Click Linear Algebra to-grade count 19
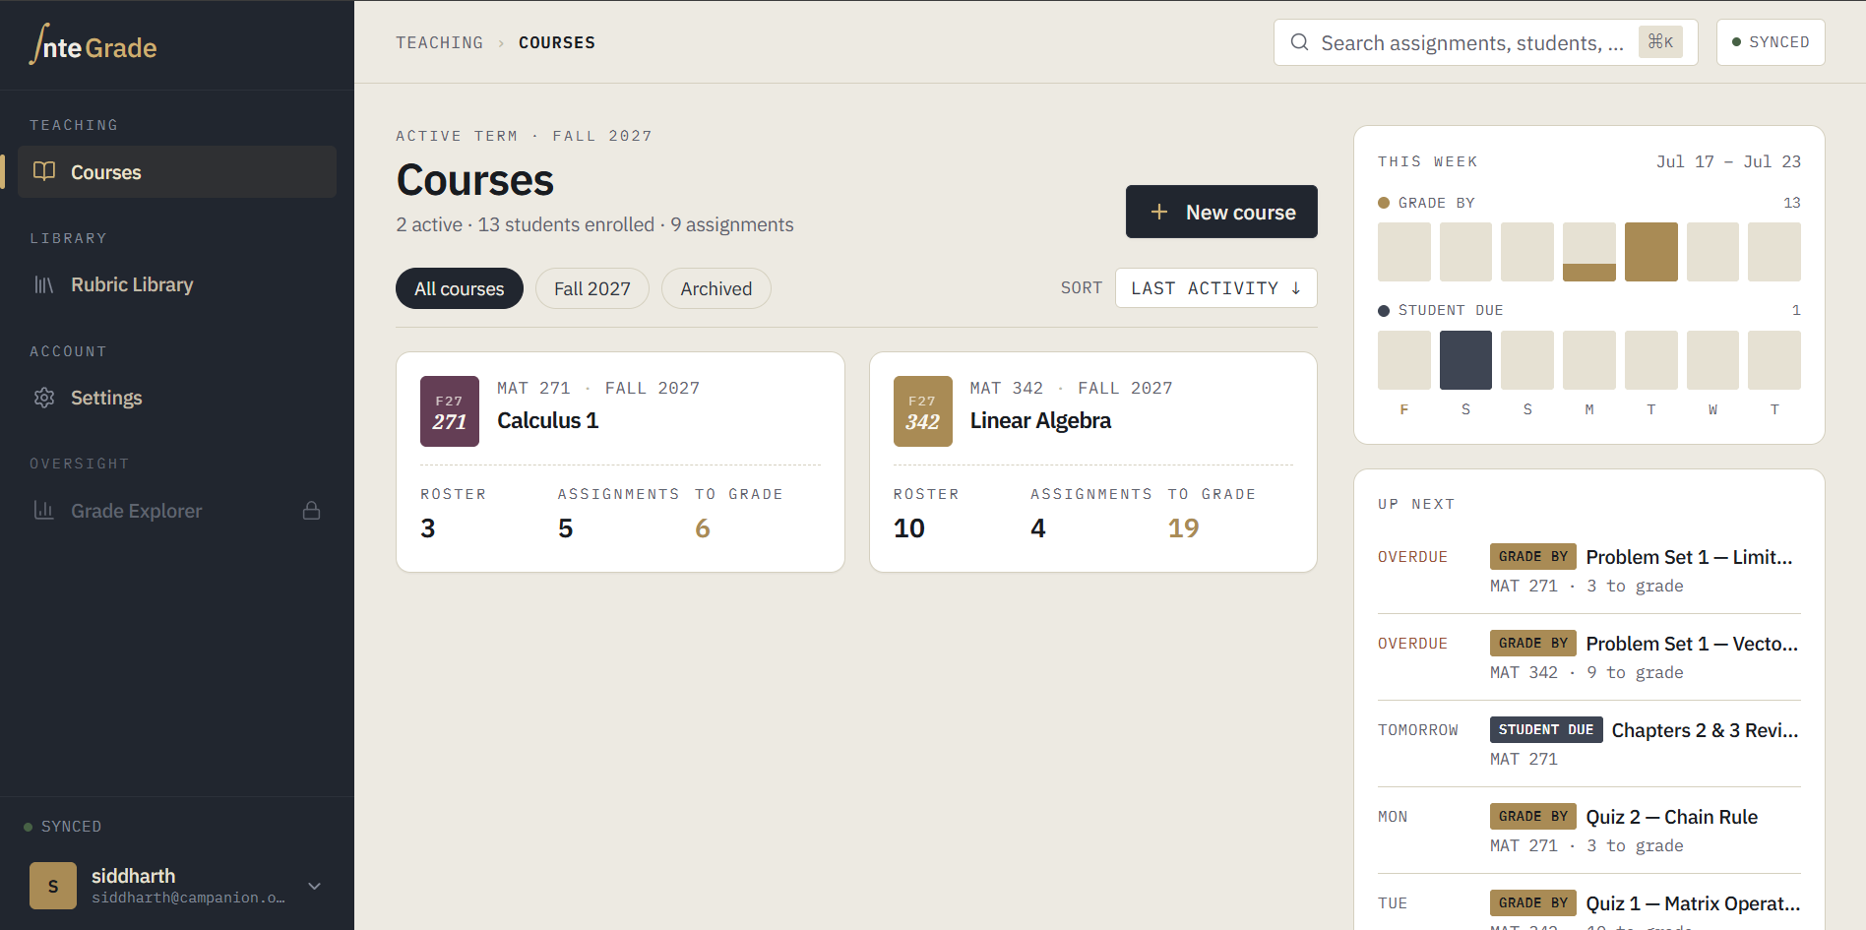The image size is (1866, 930). tap(1184, 528)
